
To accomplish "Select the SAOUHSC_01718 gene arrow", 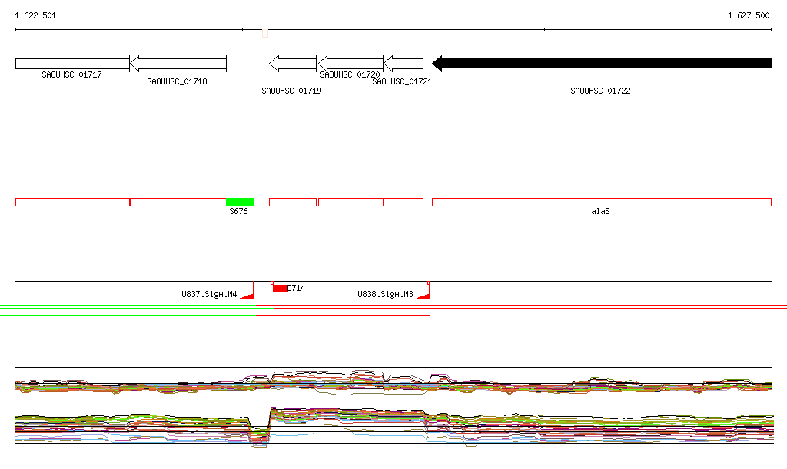I will click(x=178, y=64).
